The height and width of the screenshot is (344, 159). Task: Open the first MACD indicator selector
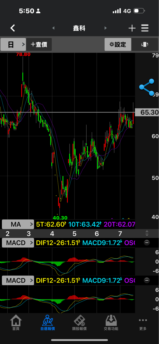click(18, 243)
